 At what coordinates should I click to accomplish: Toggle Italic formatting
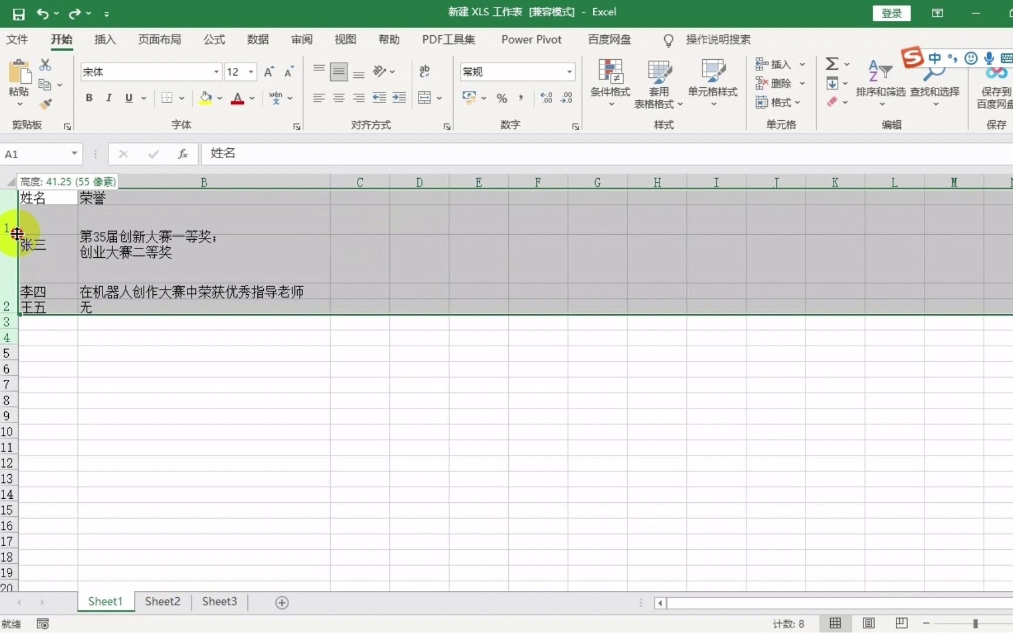(108, 98)
